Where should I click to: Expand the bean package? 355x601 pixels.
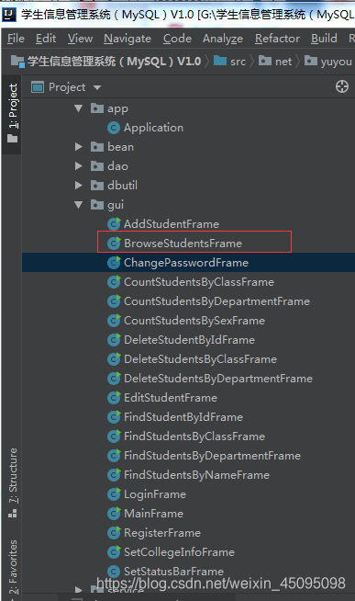(79, 147)
